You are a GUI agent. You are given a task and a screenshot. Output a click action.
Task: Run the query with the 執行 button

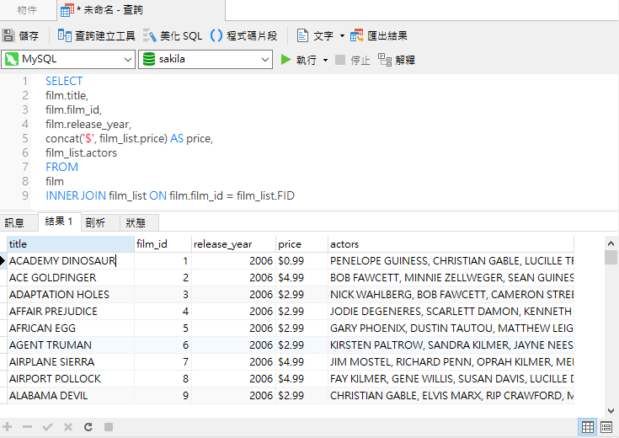pos(298,60)
